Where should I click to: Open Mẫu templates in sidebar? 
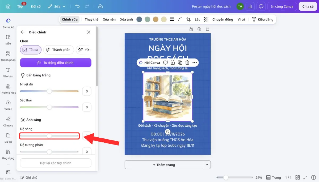pyautogui.click(x=8, y=39)
